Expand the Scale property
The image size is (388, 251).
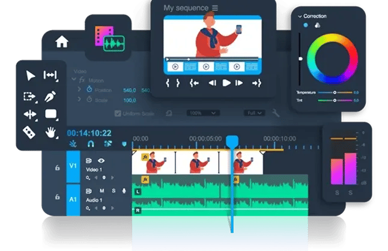click(79, 99)
